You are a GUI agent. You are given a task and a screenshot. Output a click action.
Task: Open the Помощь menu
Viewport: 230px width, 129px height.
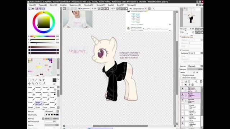pyautogui.click(x=132, y=5)
